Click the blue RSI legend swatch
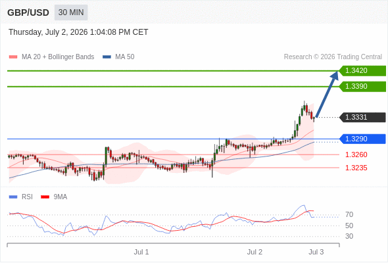 coord(13,197)
